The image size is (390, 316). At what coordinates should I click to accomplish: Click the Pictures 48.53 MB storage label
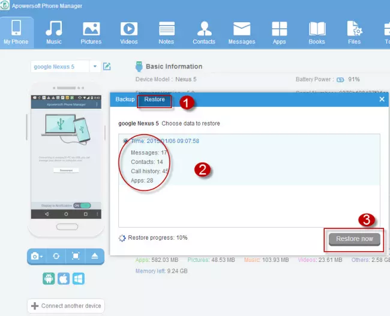click(x=211, y=260)
